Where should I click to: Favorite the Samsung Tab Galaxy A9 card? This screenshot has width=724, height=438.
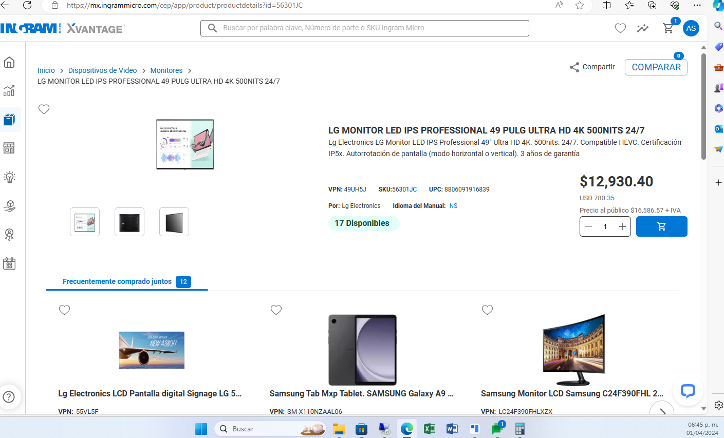276,310
